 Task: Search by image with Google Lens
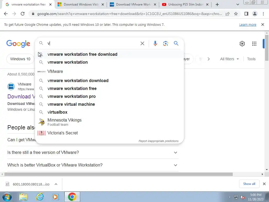[165, 43]
